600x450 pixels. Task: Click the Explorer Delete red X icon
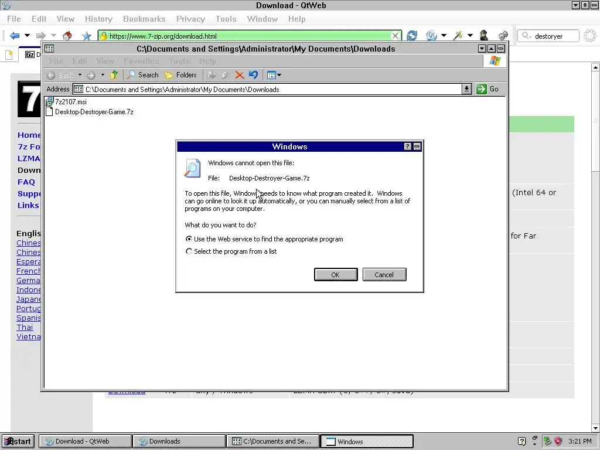tap(240, 75)
